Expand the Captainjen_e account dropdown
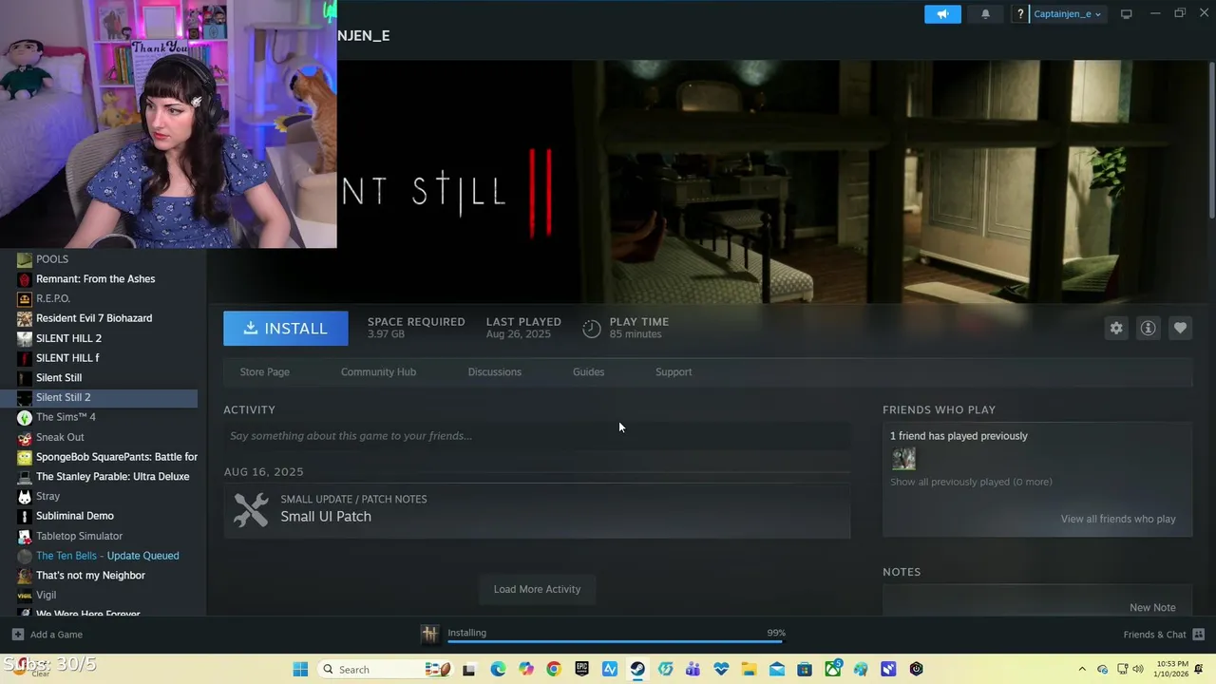 coord(1067,14)
